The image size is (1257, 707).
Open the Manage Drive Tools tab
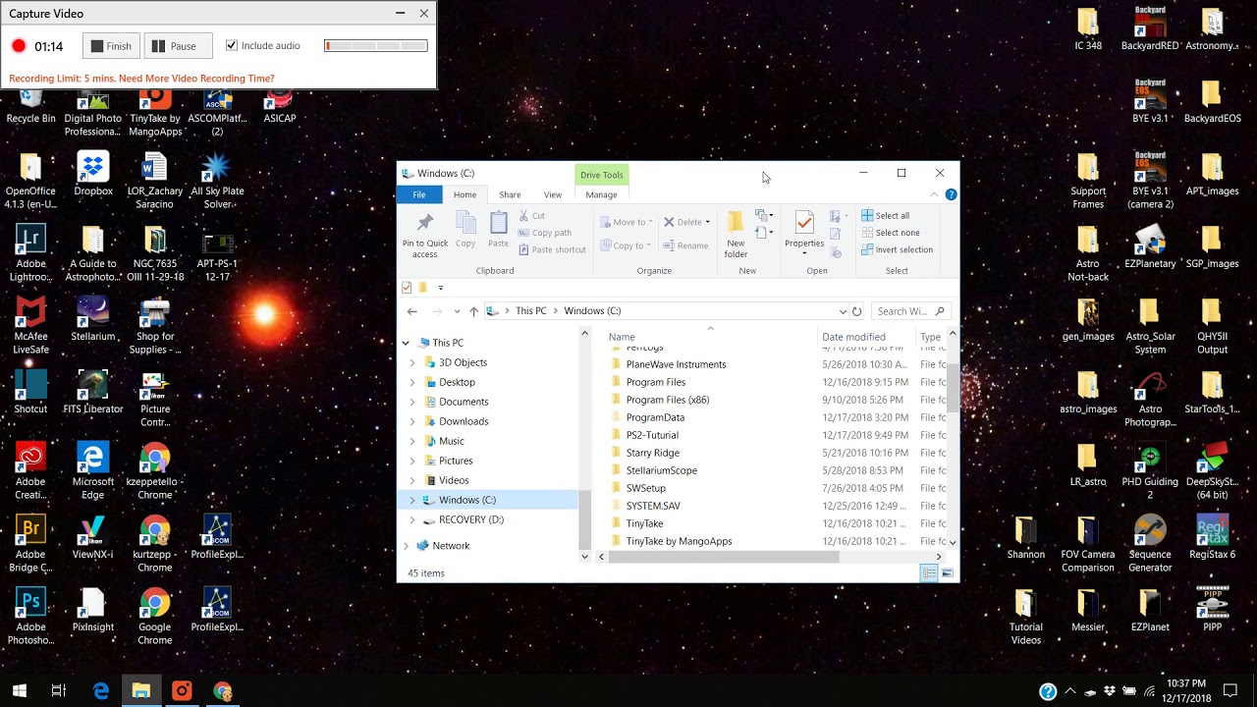pyautogui.click(x=601, y=194)
